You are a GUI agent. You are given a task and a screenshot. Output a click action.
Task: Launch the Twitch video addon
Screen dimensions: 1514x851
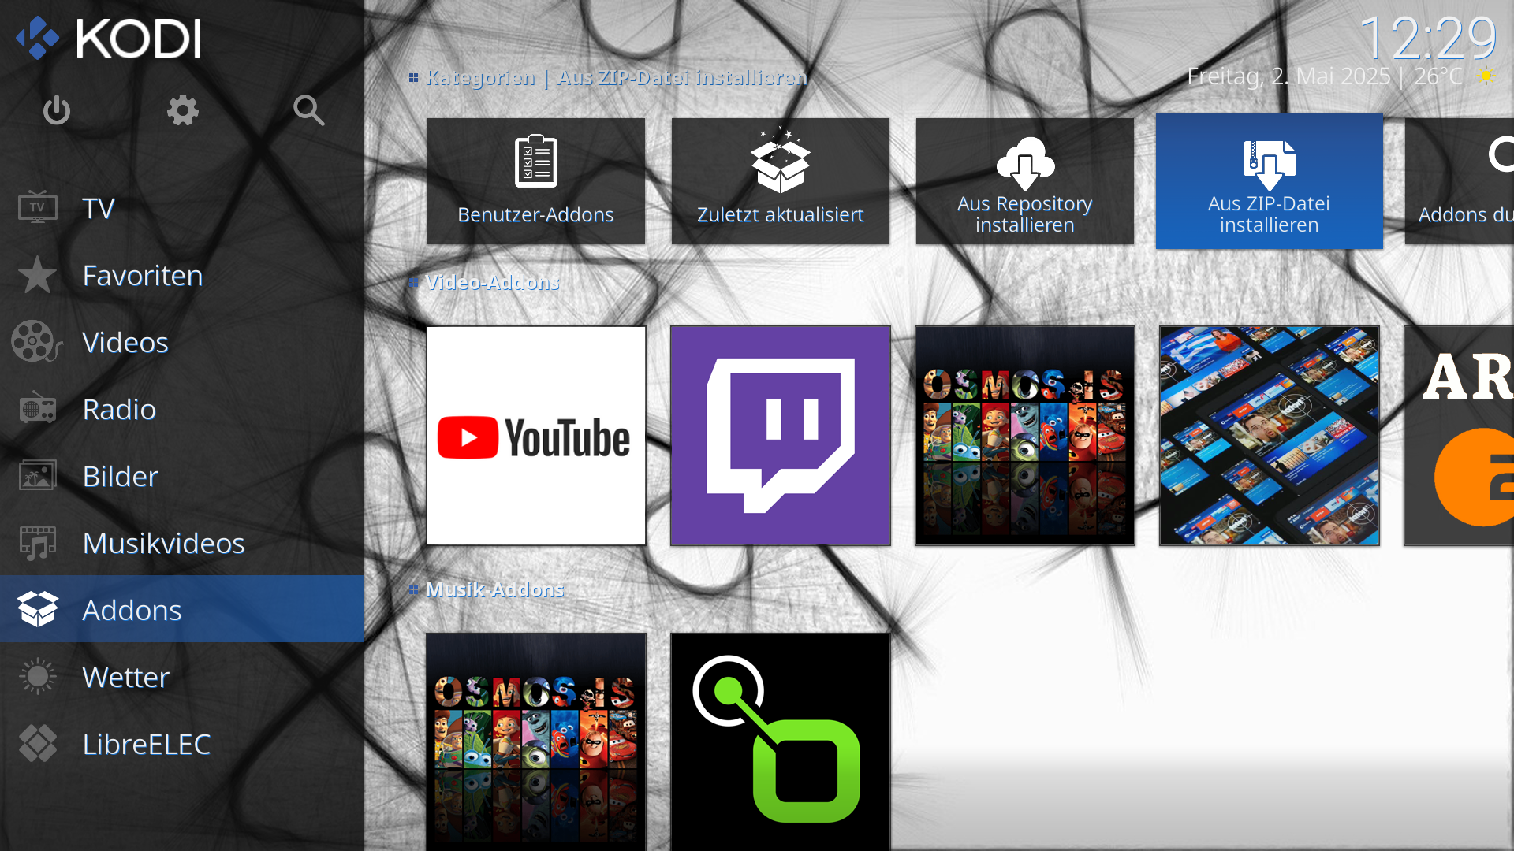coord(781,436)
